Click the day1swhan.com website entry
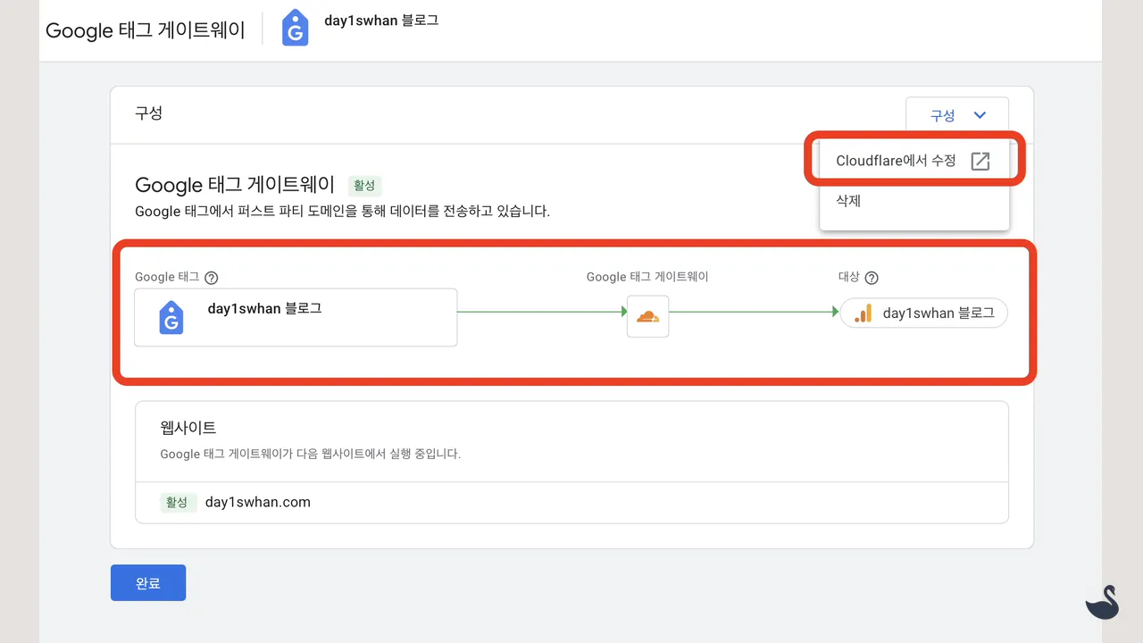 point(258,502)
